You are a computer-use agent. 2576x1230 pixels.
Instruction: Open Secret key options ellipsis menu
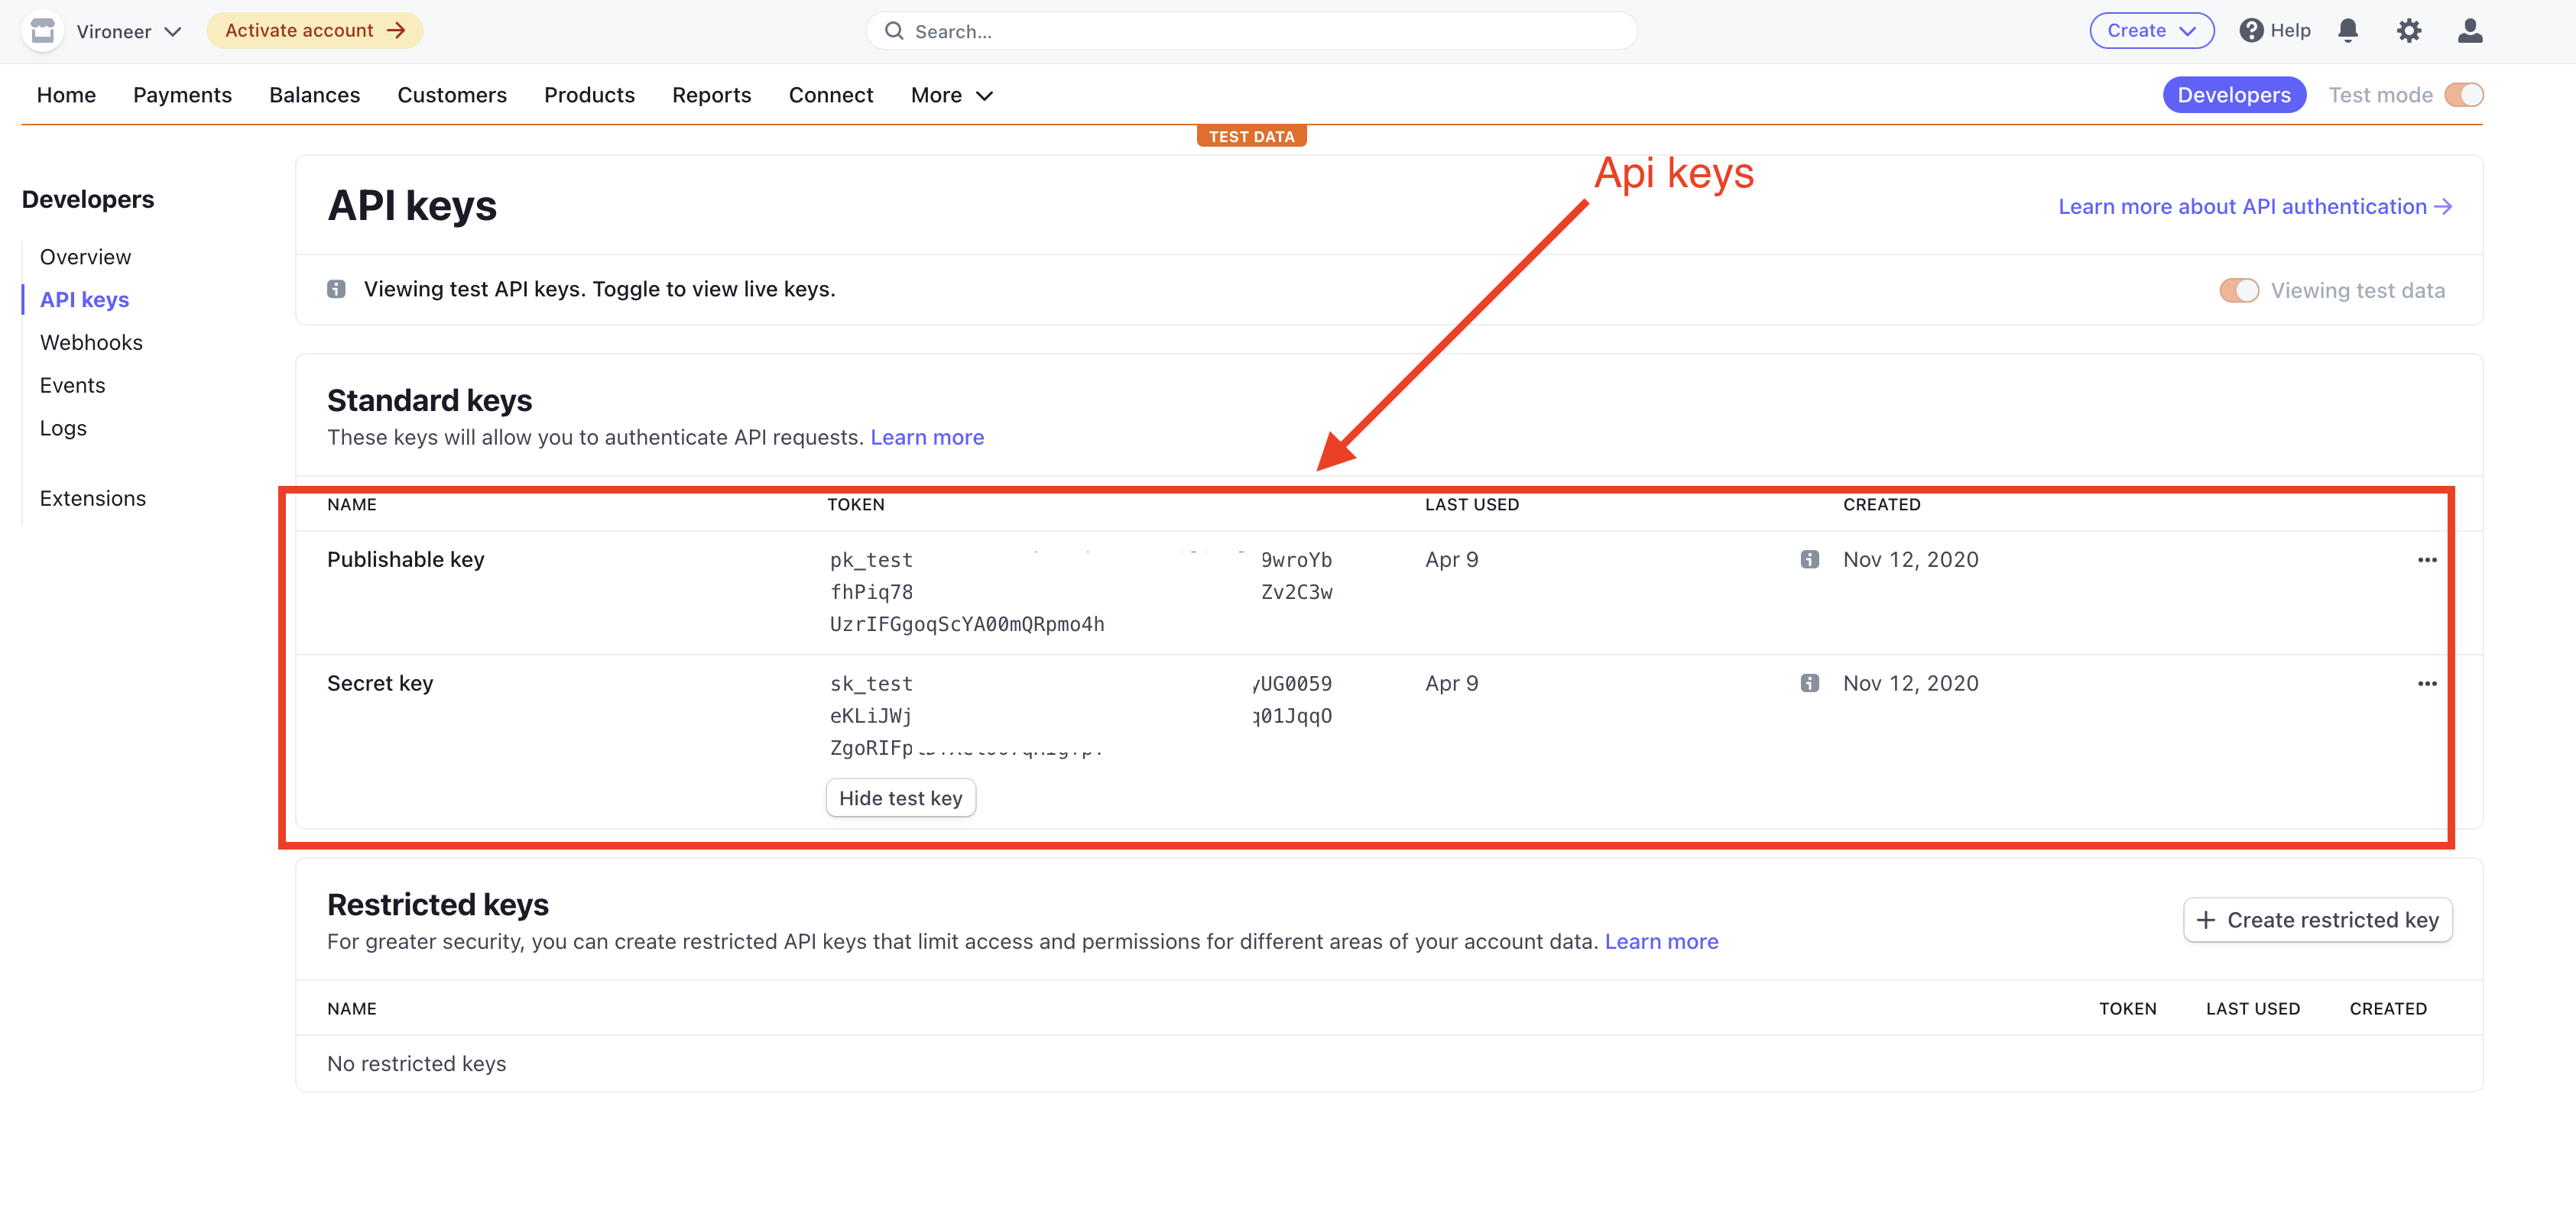2427,684
